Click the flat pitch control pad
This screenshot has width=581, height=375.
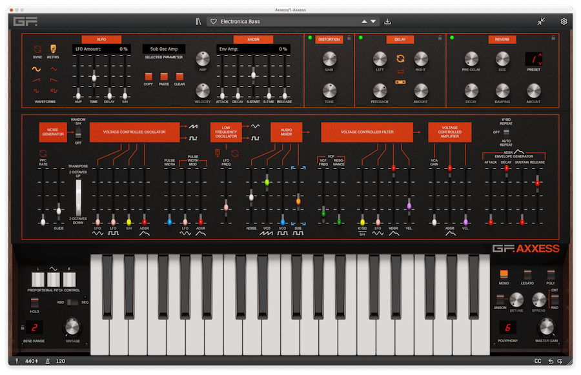pyautogui.click(x=38, y=279)
